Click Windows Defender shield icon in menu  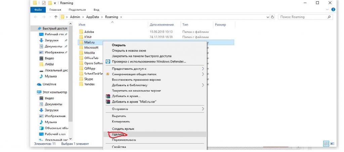108,62
